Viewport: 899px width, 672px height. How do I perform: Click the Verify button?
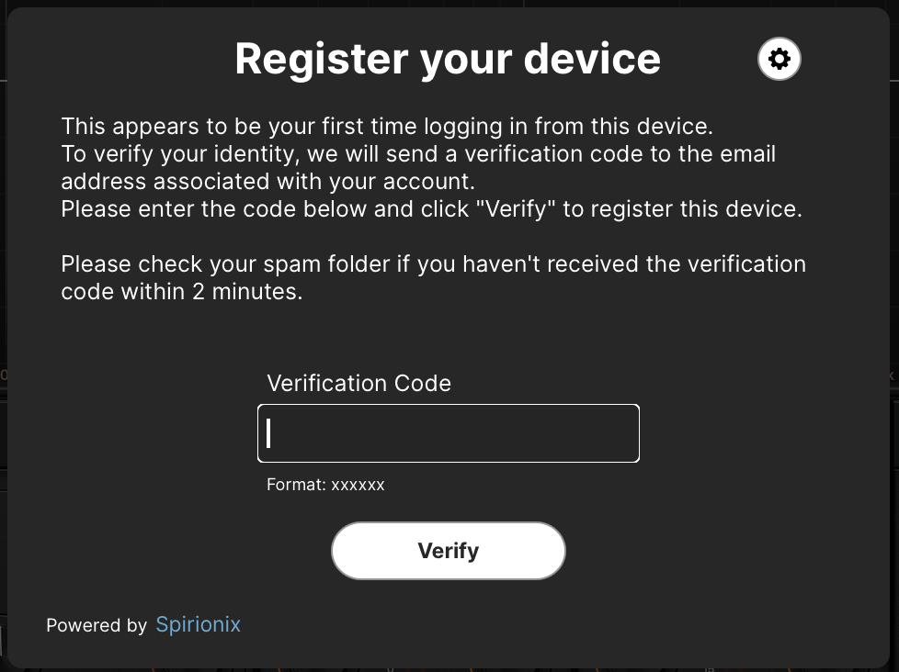click(x=449, y=551)
